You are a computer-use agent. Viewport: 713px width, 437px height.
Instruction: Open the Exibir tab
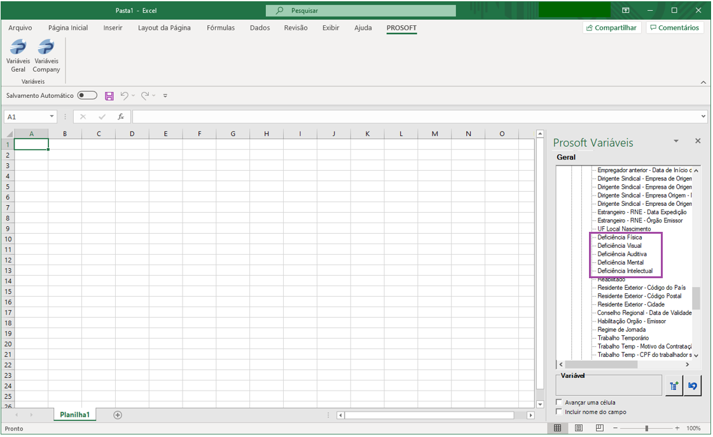331,28
